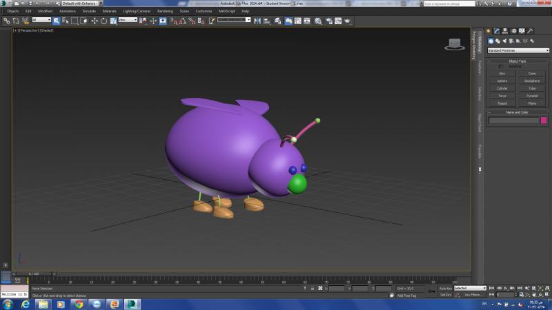Click the Bind to Space Warp icon
Viewport: 552px width, 310px height.
pos(26,21)
